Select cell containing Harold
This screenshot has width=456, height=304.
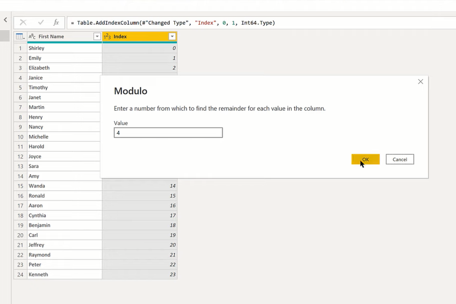coord(64,146)
